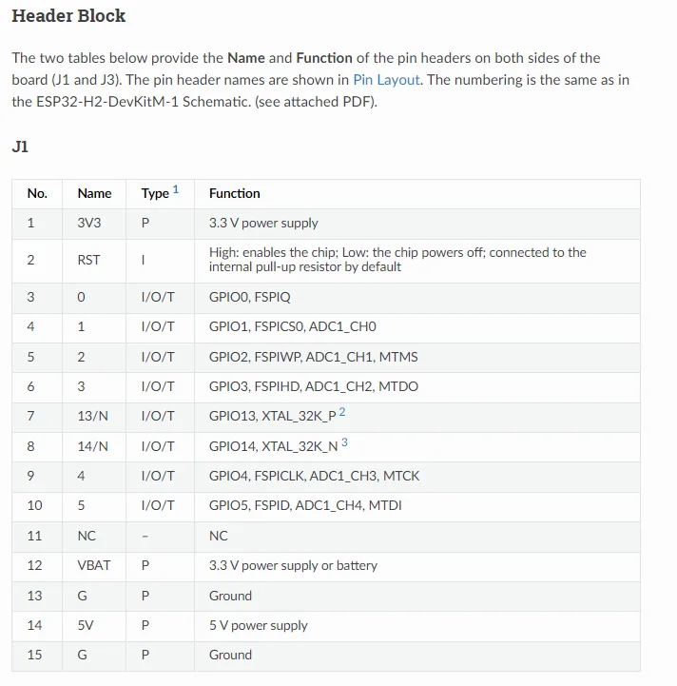Select the VBAT pin name cell
The height and width of the screenshot is (686, 677).
point(94,565)
